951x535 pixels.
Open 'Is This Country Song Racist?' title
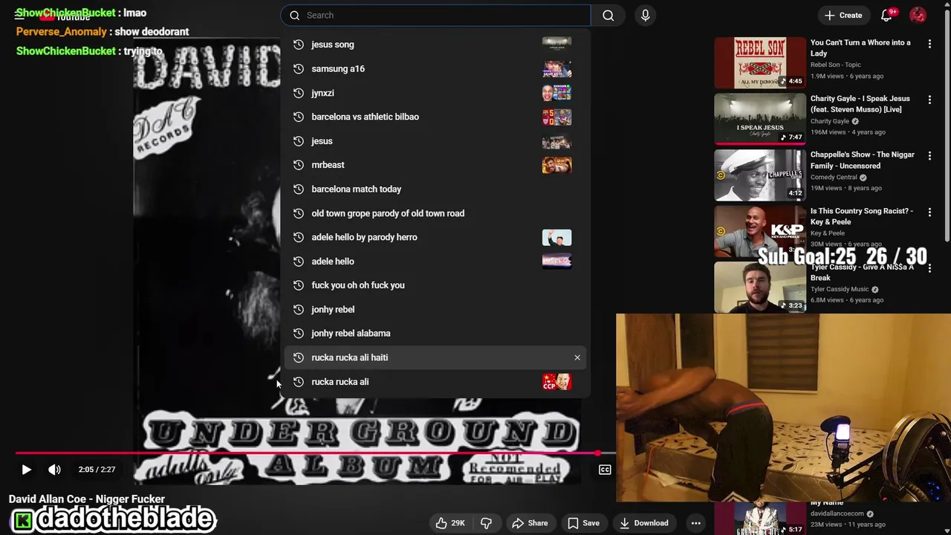[862, 216]
